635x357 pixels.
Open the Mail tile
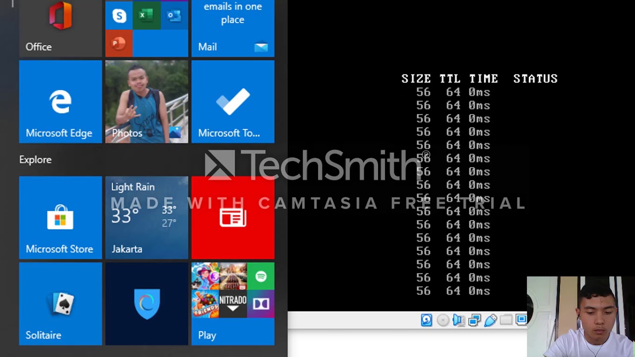(x=233, y=28)
